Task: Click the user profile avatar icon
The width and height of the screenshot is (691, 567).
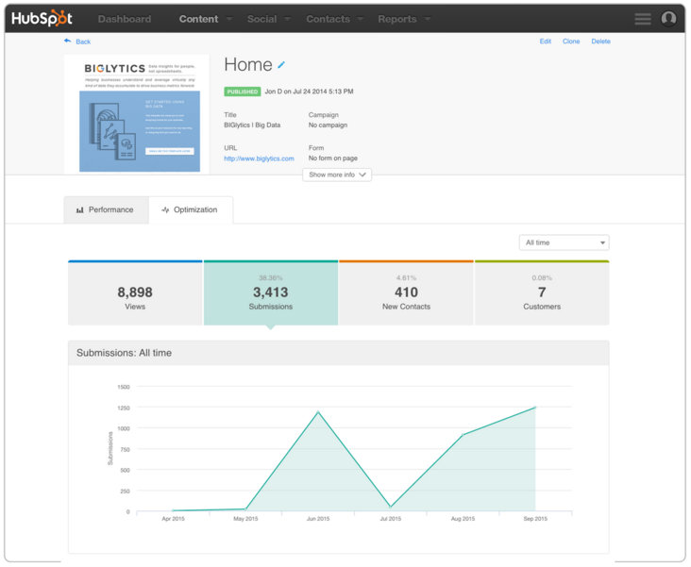Action: [x=668, y=19]
